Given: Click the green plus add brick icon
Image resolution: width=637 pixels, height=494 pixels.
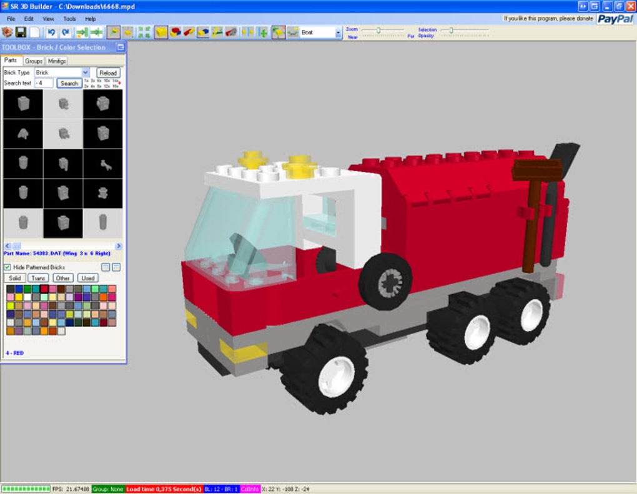Looking at the screenshot, I should click(263, 32).
